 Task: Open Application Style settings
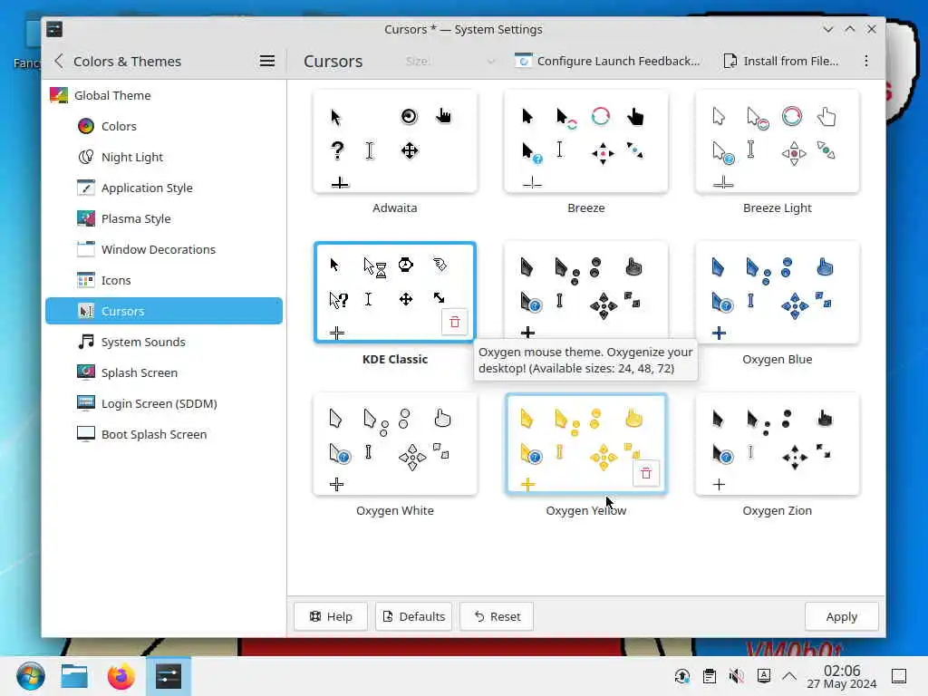(x=164, y=188)
